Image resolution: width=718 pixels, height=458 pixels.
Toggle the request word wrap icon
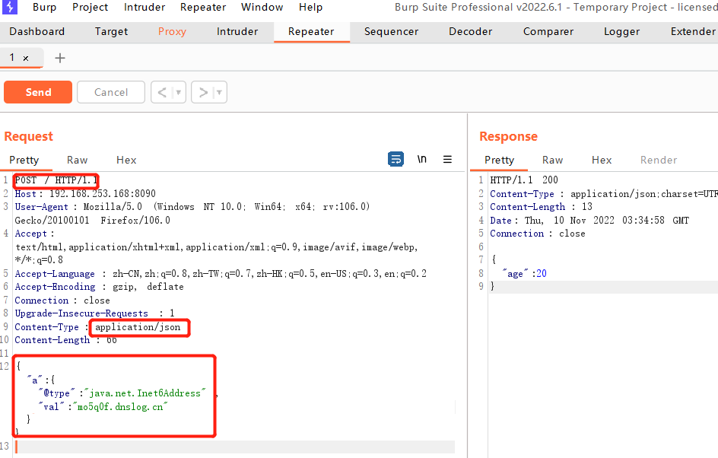pyautogui.click(x=396, y=159)
